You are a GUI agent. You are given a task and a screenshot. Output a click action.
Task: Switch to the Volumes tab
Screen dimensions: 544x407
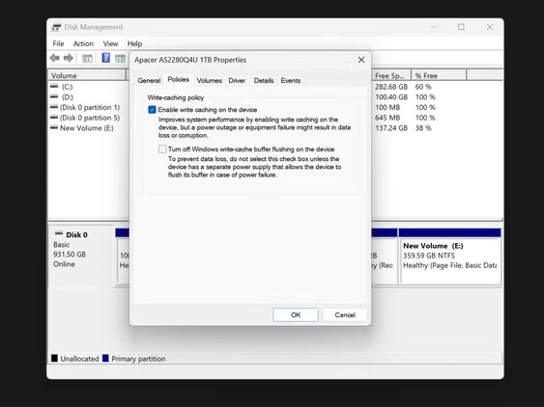tap(210, 81)
